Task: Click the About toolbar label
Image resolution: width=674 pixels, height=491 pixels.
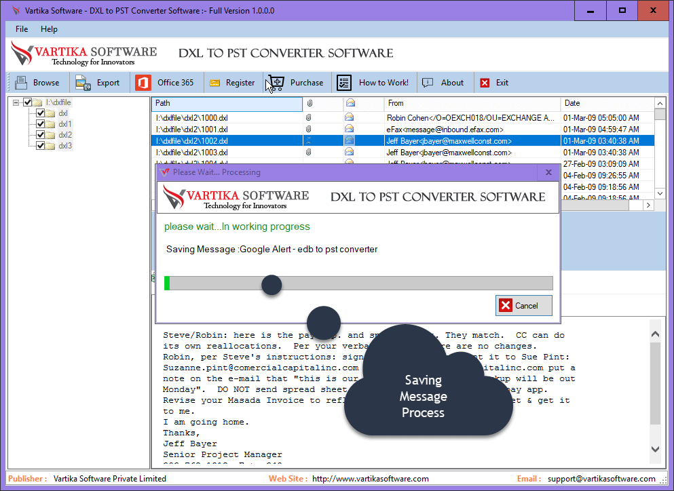Action: coord(452,83)
